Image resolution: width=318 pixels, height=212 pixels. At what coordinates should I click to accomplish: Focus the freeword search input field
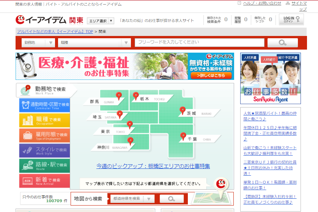tap(200, 42)
